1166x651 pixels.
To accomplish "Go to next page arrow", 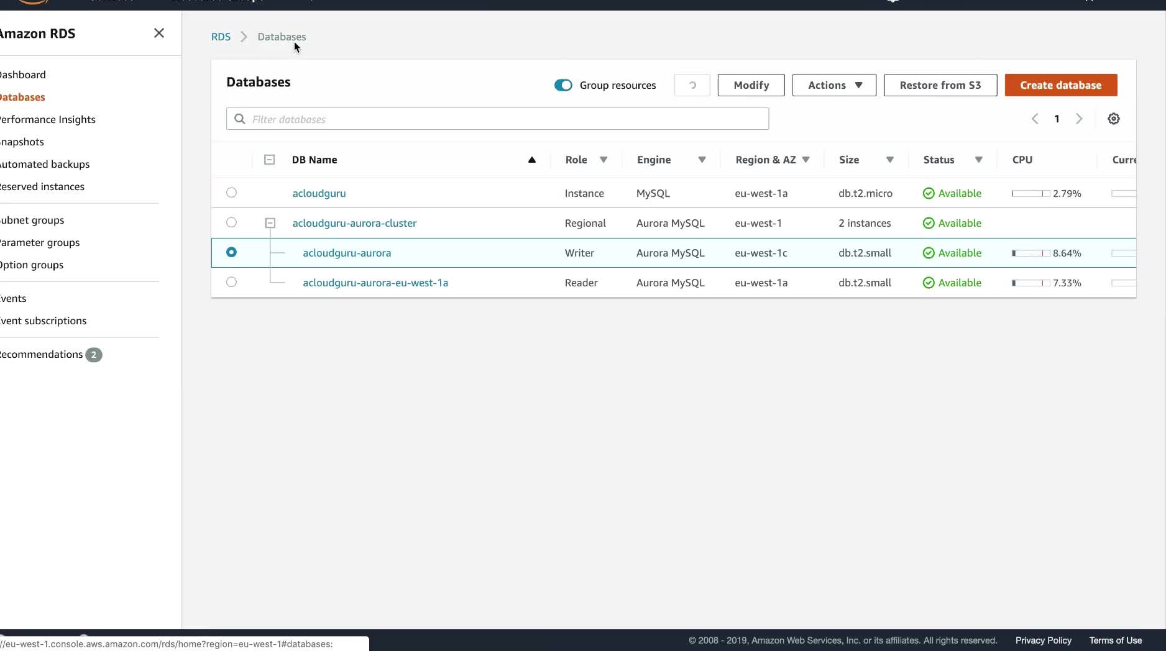I will tap(1079, 119).
